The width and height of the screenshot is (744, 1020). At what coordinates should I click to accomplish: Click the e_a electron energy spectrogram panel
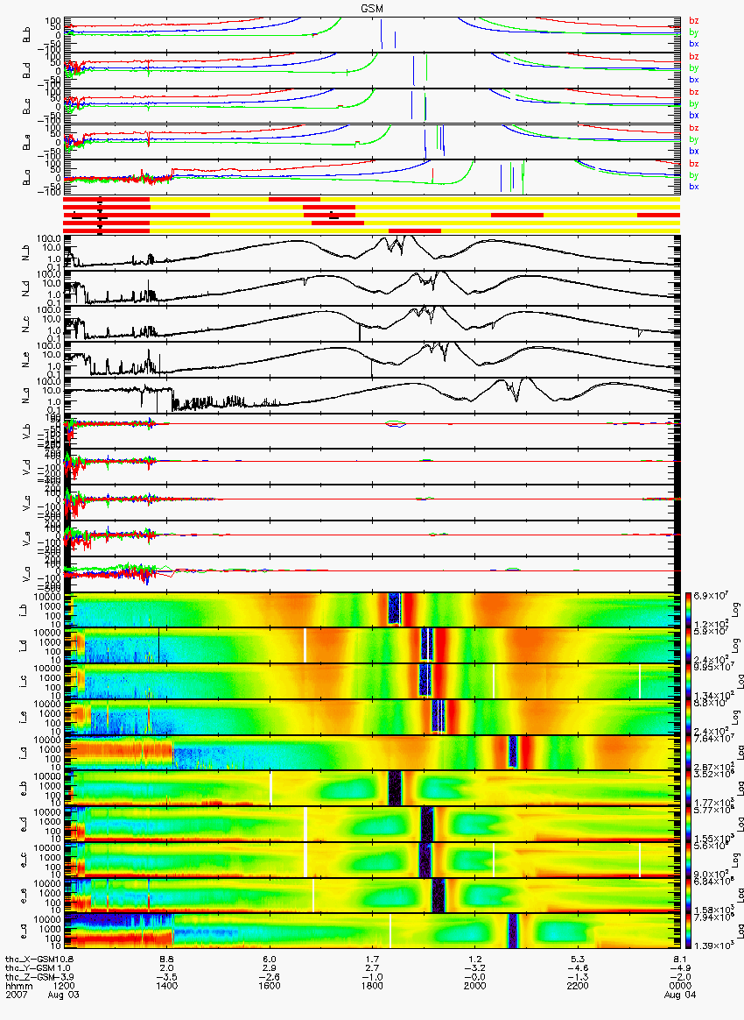372,931
